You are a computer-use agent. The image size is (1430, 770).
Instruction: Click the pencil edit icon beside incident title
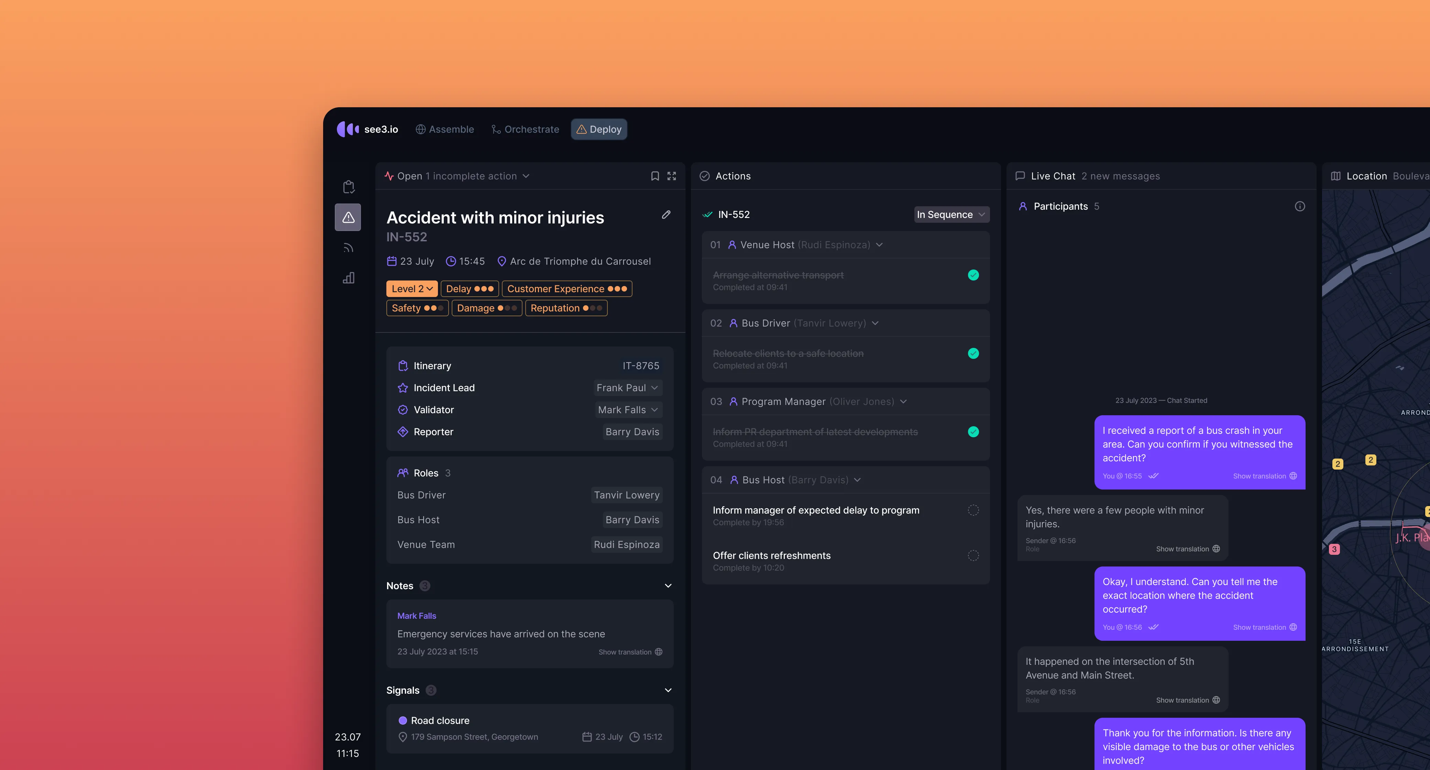[666, 215]
